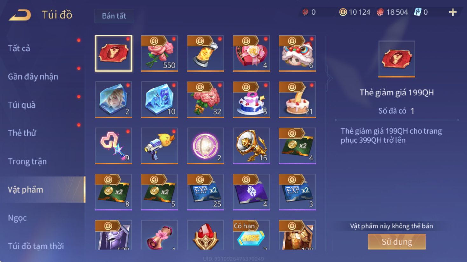Select the lion dance mascot item
The height and width of the screenshot is (262, 467).
point(298,53)
